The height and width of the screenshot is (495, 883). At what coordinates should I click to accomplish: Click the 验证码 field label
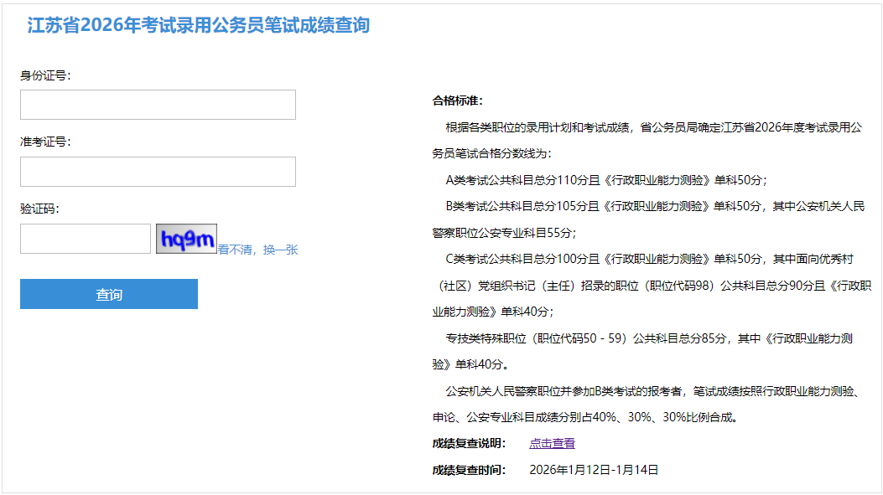point(39,209)
